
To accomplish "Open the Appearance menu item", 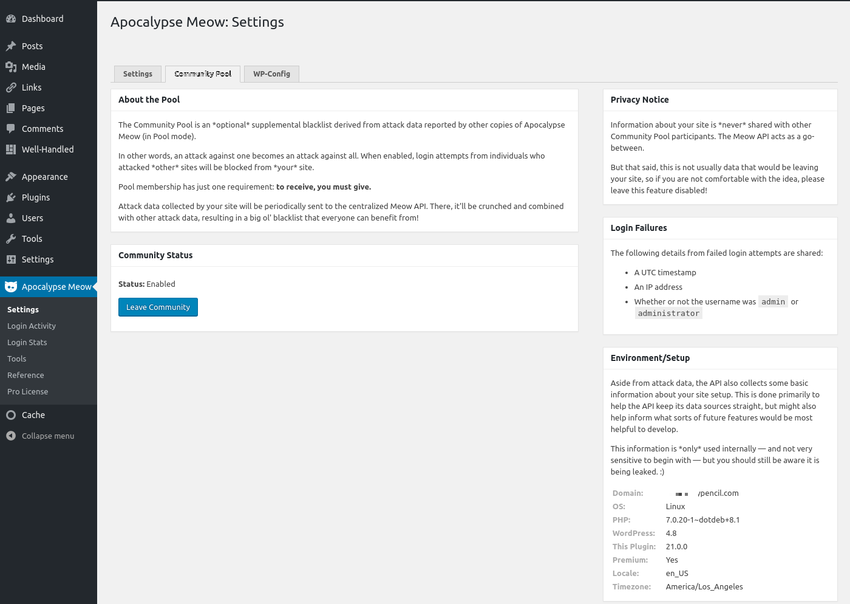I will [x=49, y=177].
